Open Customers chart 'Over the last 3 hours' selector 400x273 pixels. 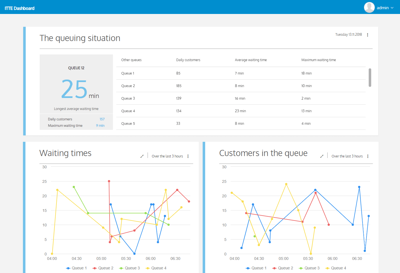tap(347, 156)
